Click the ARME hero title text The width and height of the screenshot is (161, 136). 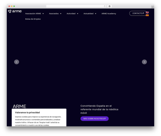click(19, 106)
